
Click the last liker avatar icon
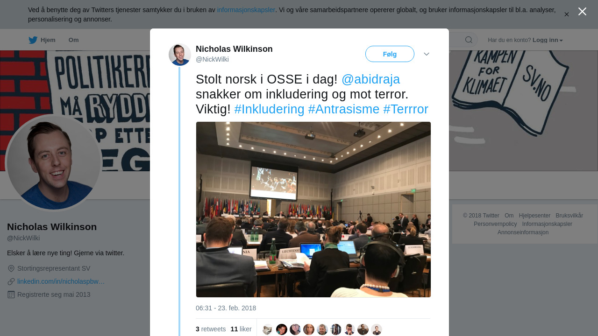pyautogui.click(x=377, y=329)
